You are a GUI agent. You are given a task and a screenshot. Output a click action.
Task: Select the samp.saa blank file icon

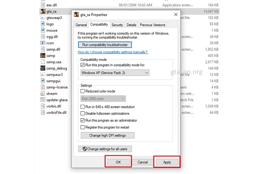click(x=43, y=62)
